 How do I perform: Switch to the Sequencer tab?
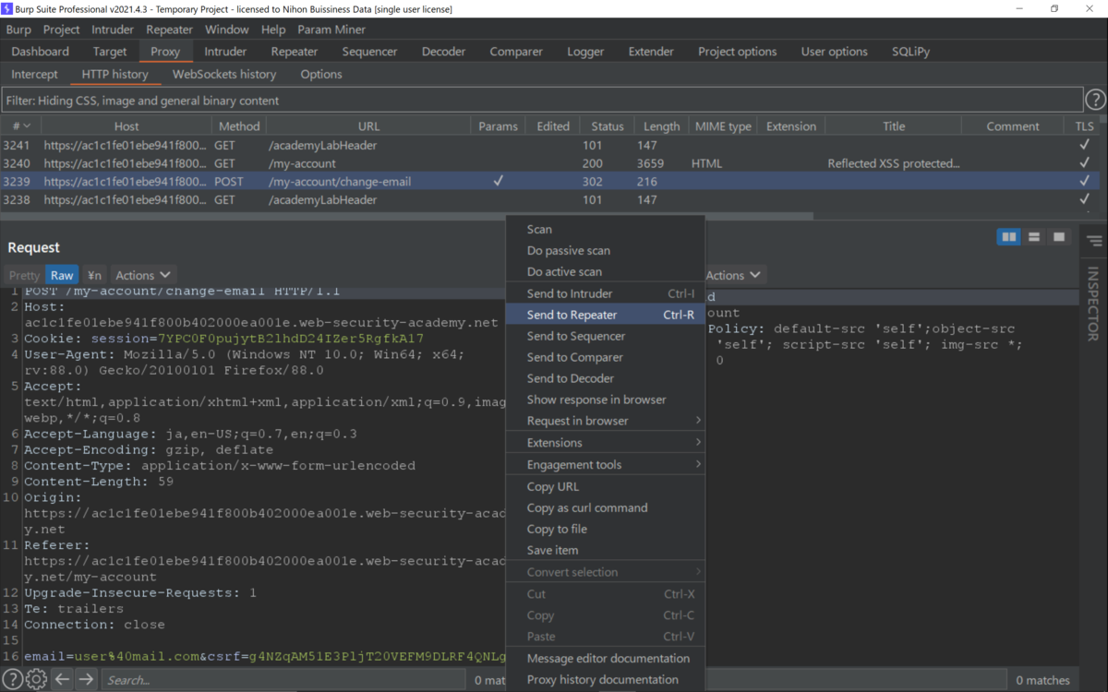coord(369,52)
